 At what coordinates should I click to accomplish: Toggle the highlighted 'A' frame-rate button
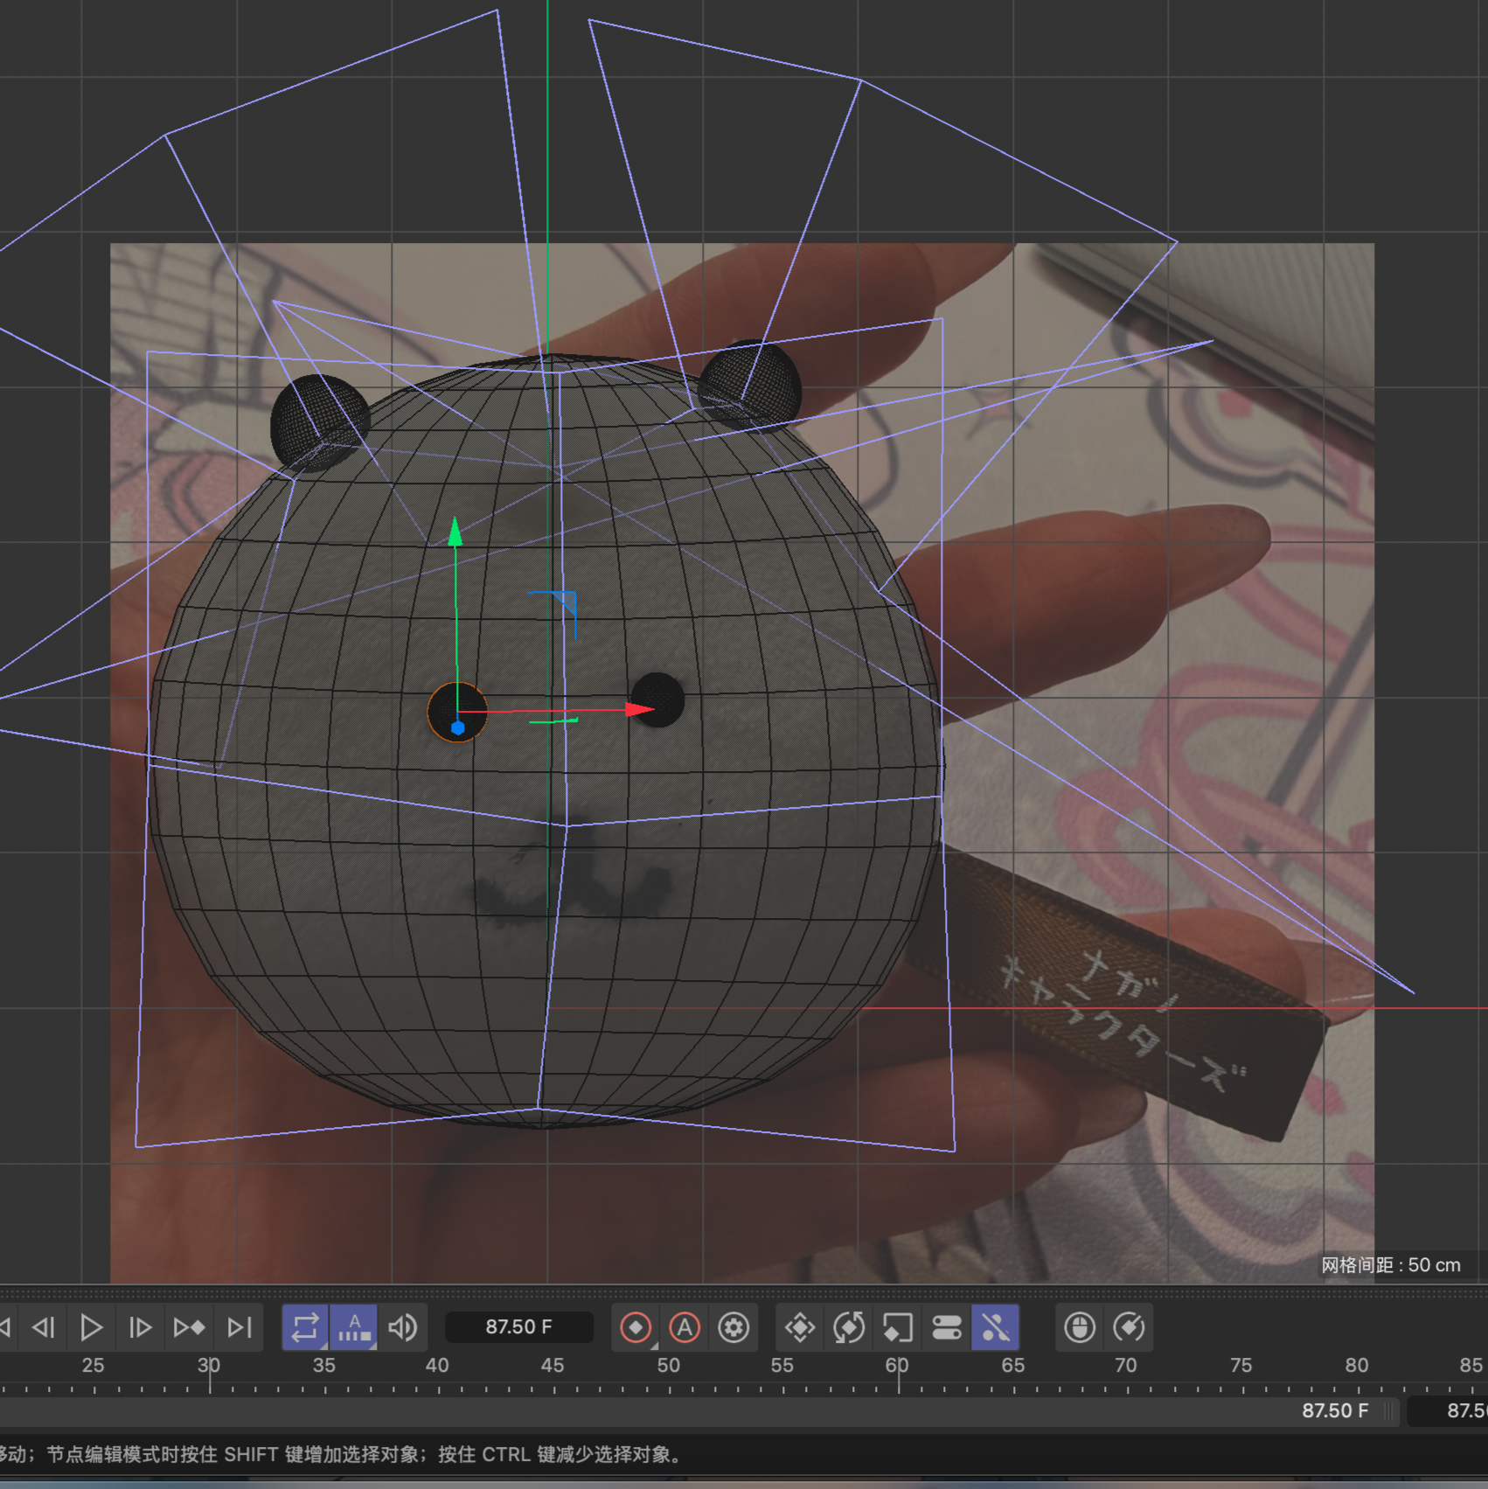point(354,1327)
